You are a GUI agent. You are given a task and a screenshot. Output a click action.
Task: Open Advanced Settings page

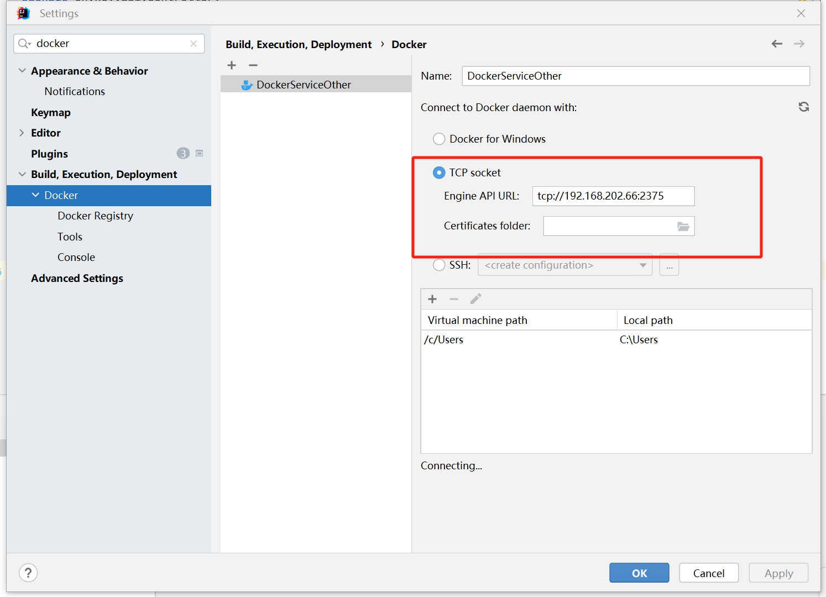click(77, 278)
